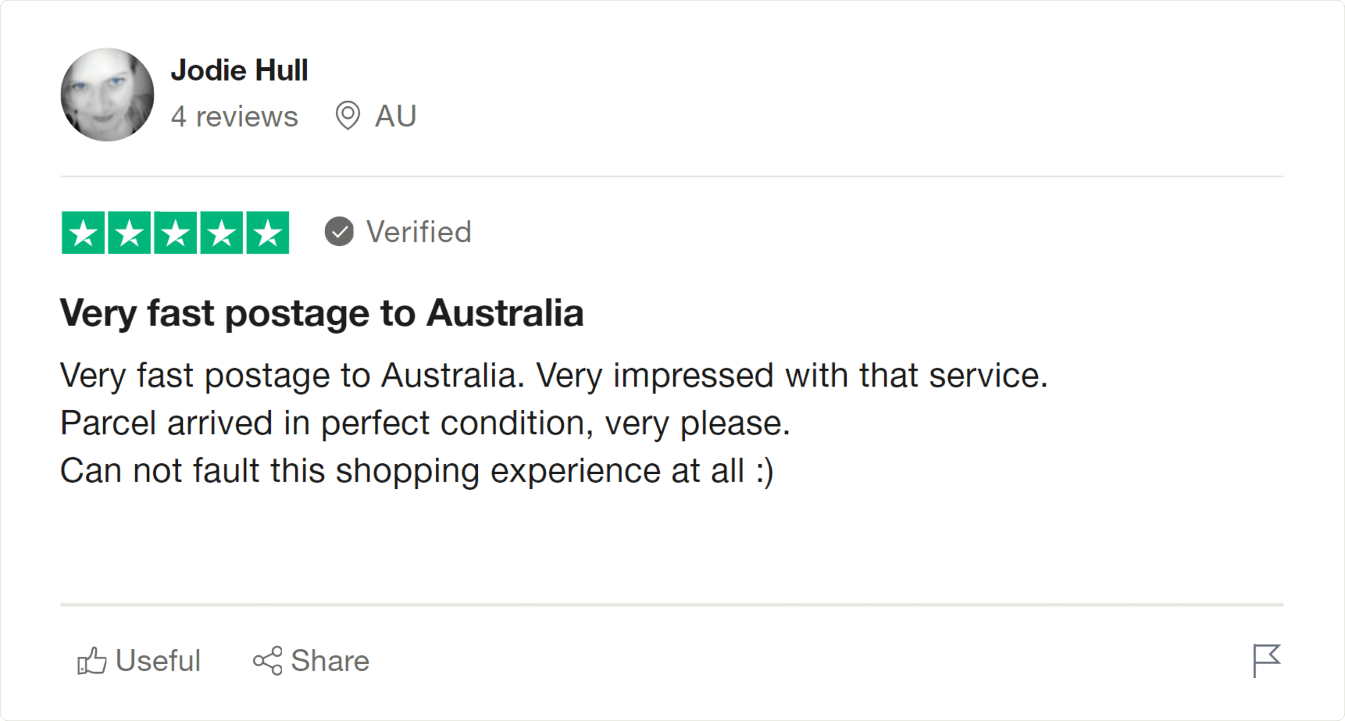
Task: Click the AU country label
Action: click(x=396, y=116)
